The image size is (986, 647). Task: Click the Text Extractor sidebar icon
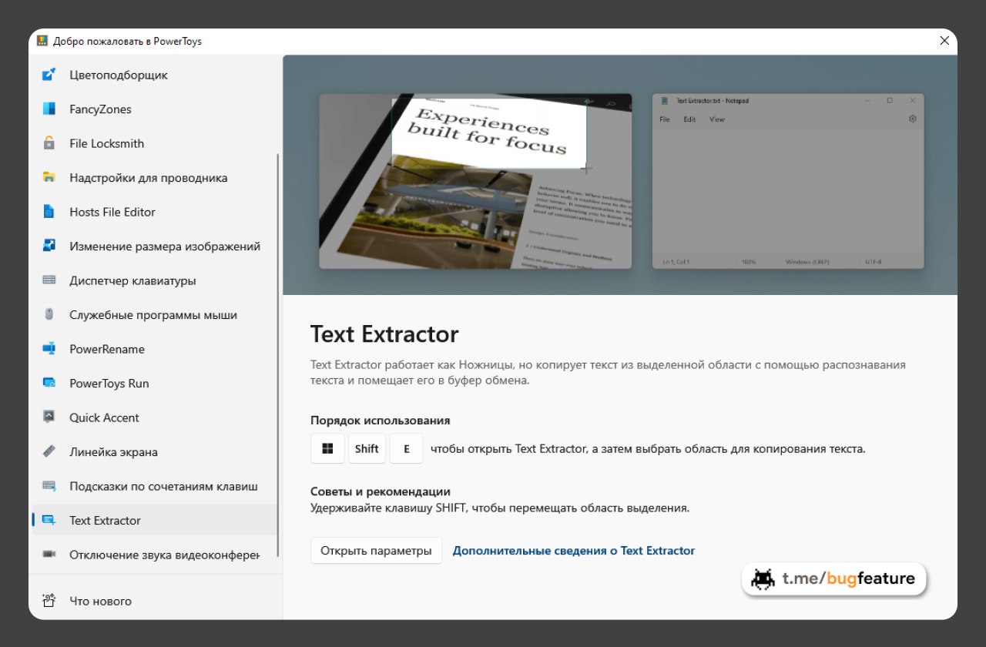pos(49,520)
